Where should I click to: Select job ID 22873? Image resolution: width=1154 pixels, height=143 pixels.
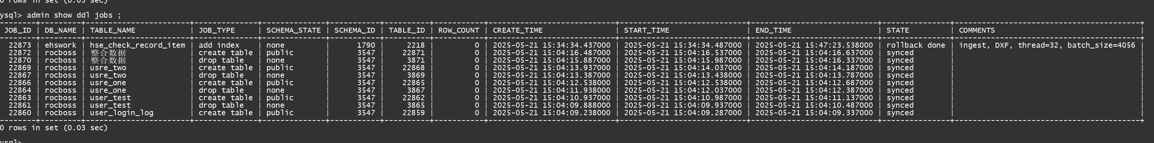coord(20,45)
